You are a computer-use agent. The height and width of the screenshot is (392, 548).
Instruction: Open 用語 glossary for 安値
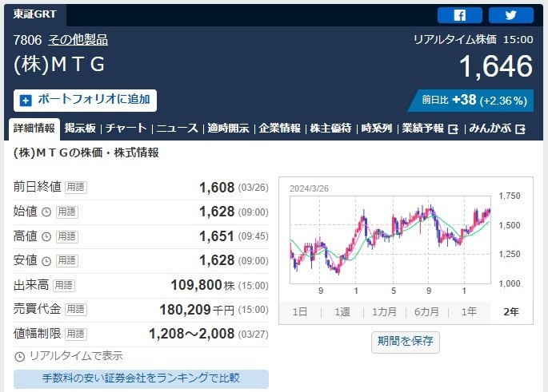point(67,260)
